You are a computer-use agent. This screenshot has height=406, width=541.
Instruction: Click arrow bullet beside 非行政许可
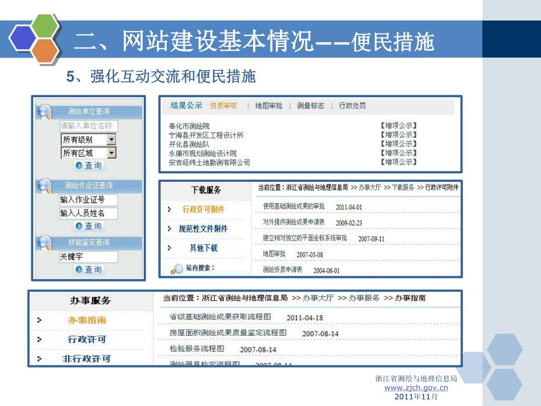[x=39, y=359]
